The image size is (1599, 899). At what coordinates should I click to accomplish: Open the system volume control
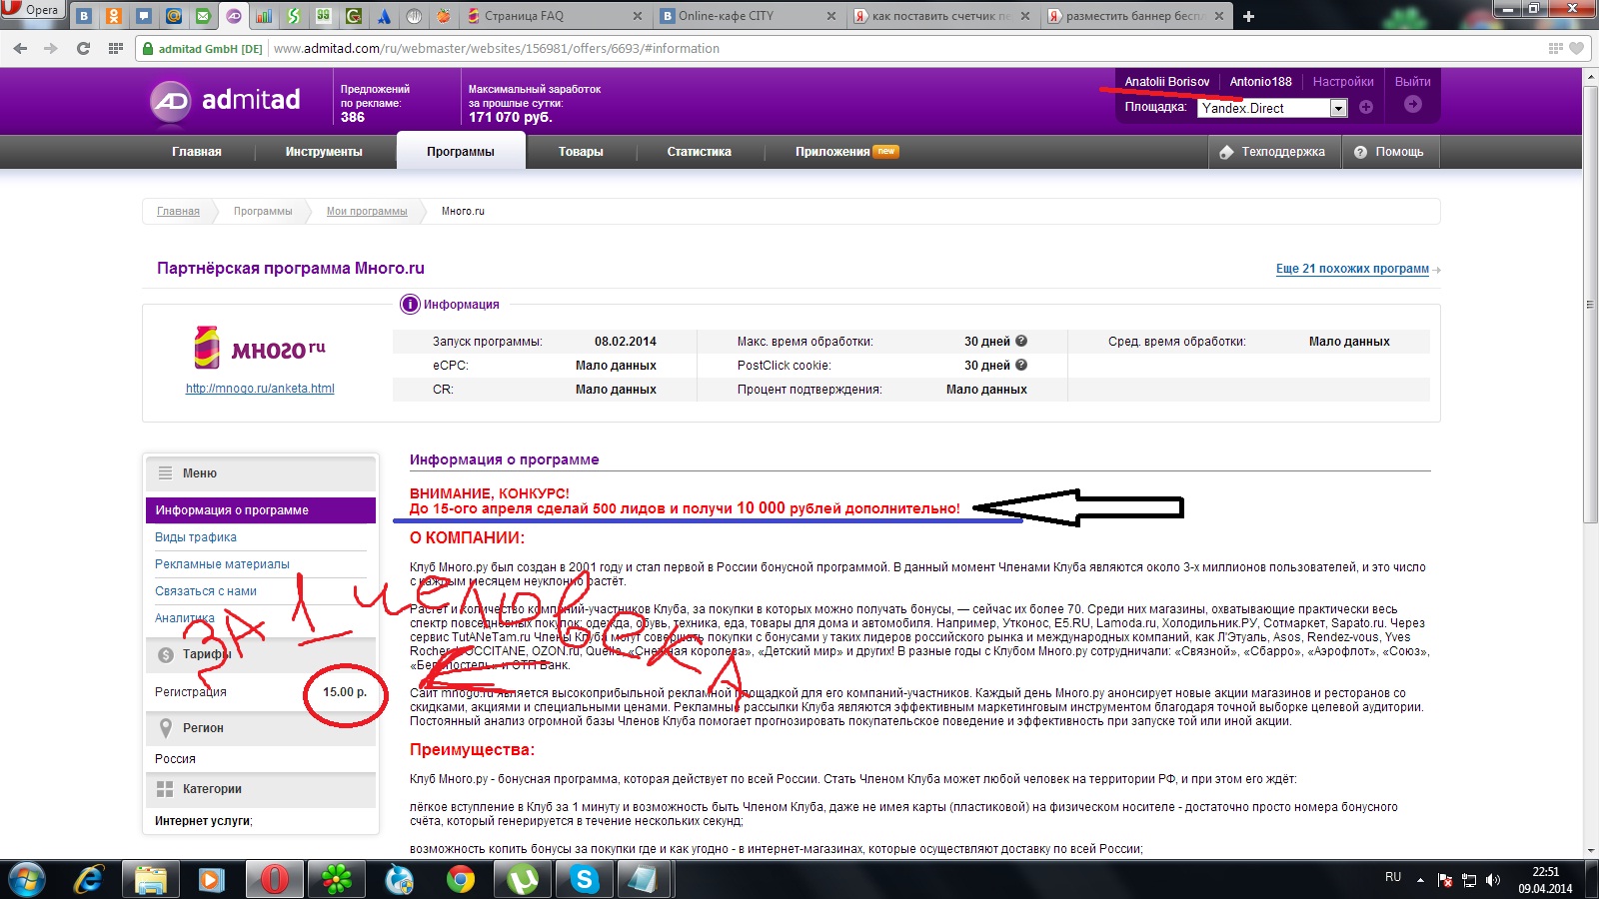1492,880
